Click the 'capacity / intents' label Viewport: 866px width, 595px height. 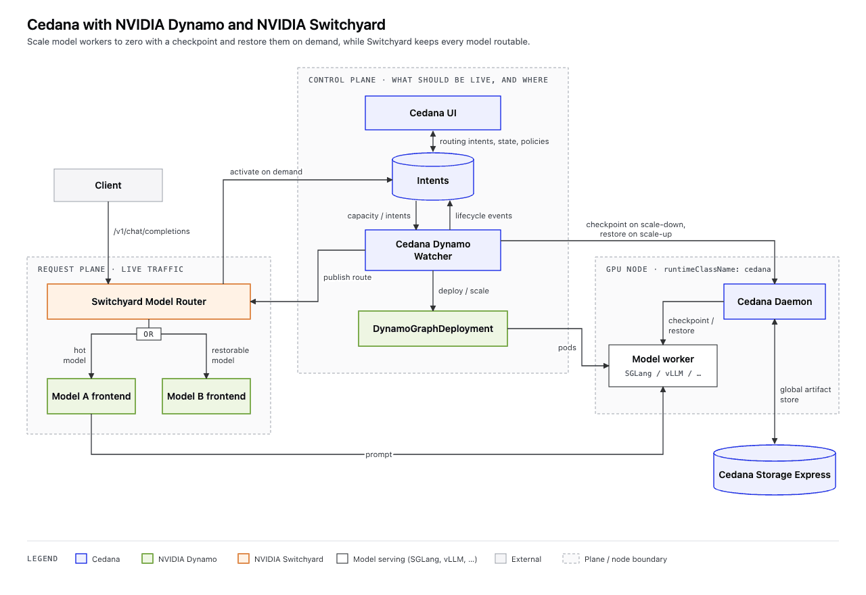(379, 216)
